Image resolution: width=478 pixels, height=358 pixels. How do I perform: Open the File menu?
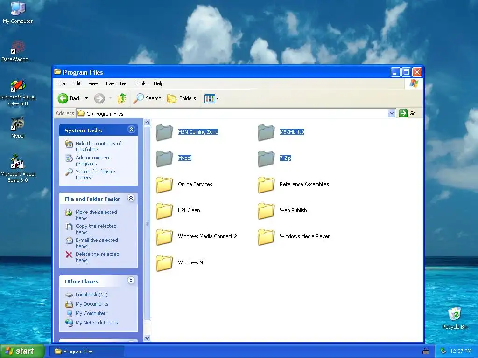click(61, 83)
